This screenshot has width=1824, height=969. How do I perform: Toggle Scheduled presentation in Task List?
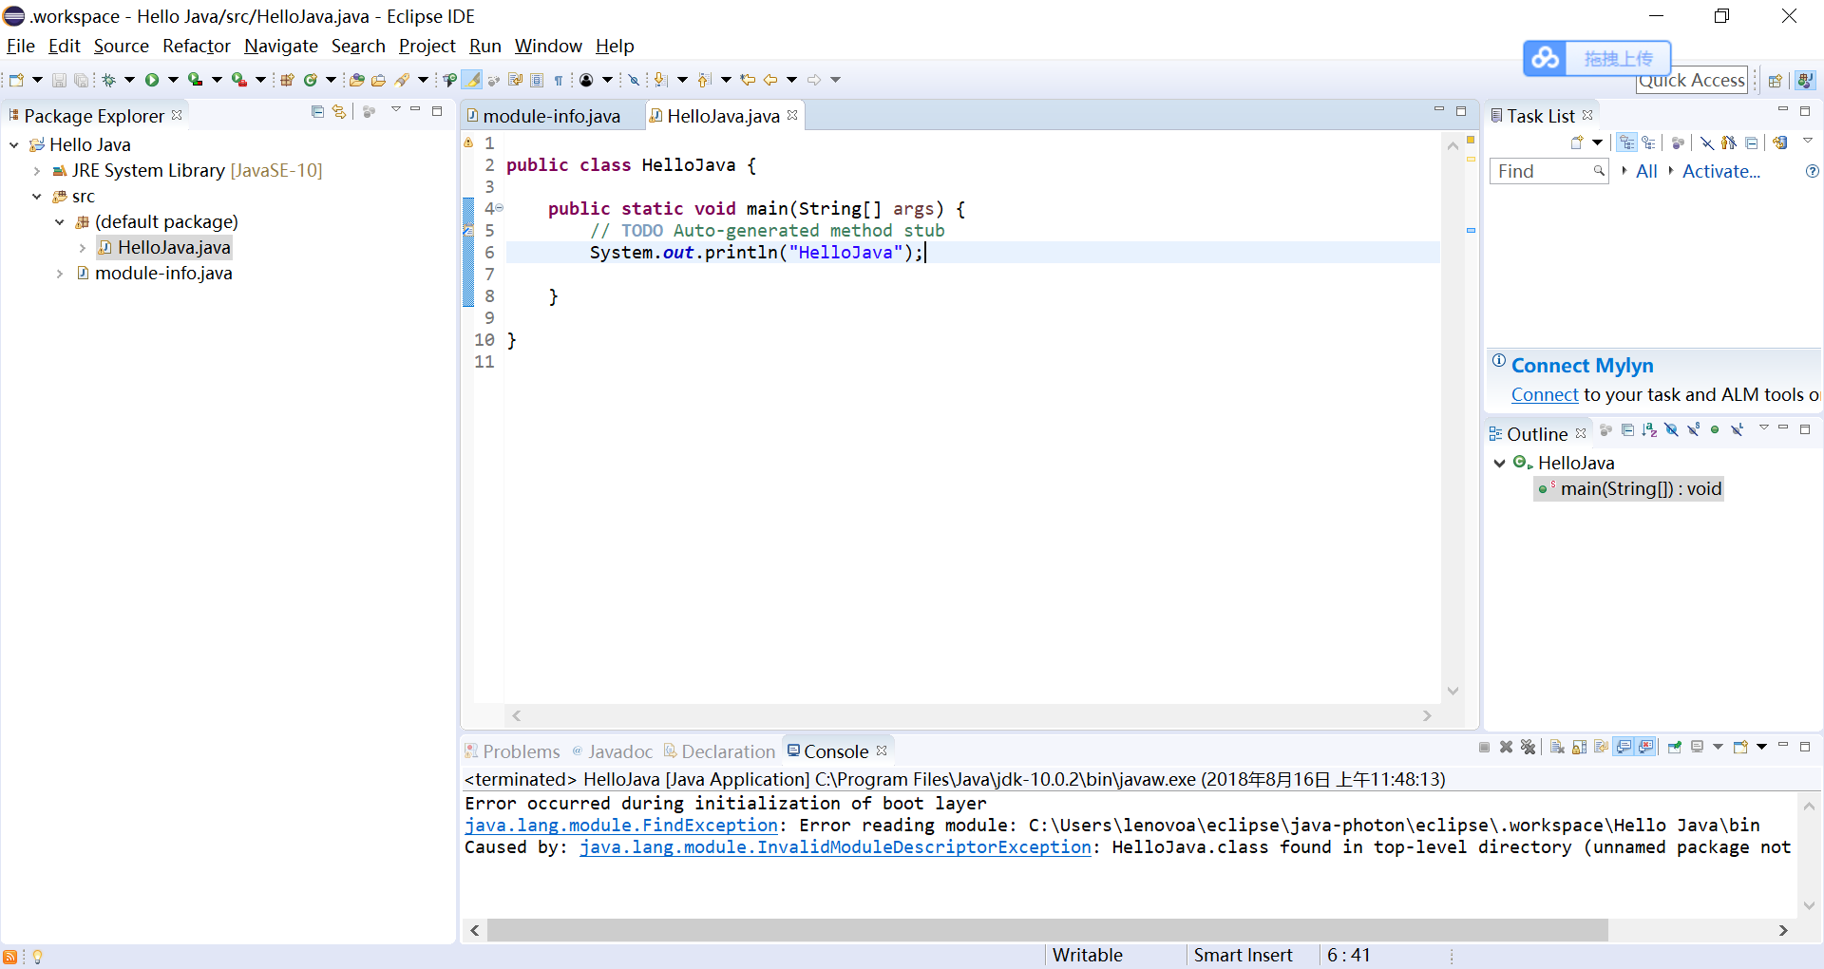1648,142
